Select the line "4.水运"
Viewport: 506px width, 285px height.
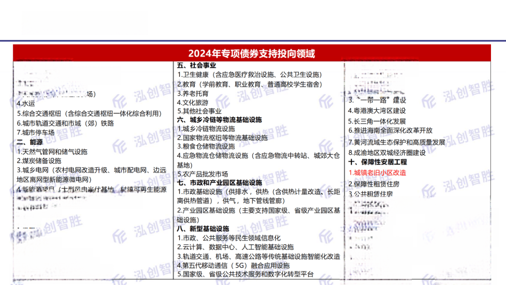coord(26,104)
